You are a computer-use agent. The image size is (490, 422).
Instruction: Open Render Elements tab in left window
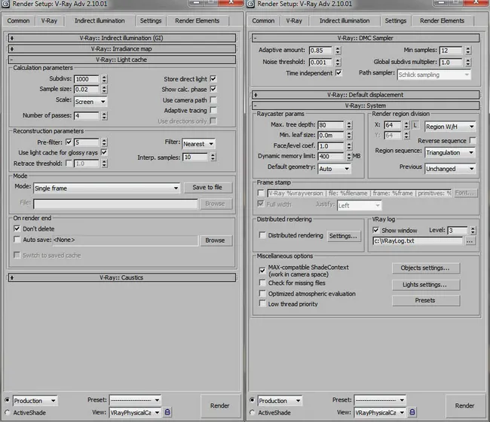(x=198, y=20)
